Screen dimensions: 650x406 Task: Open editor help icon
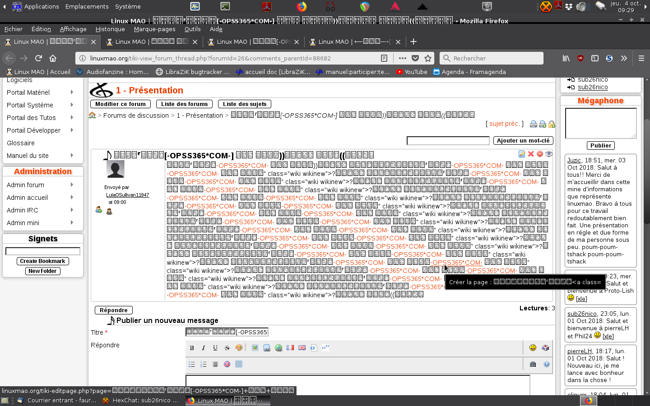coord(547,364)
